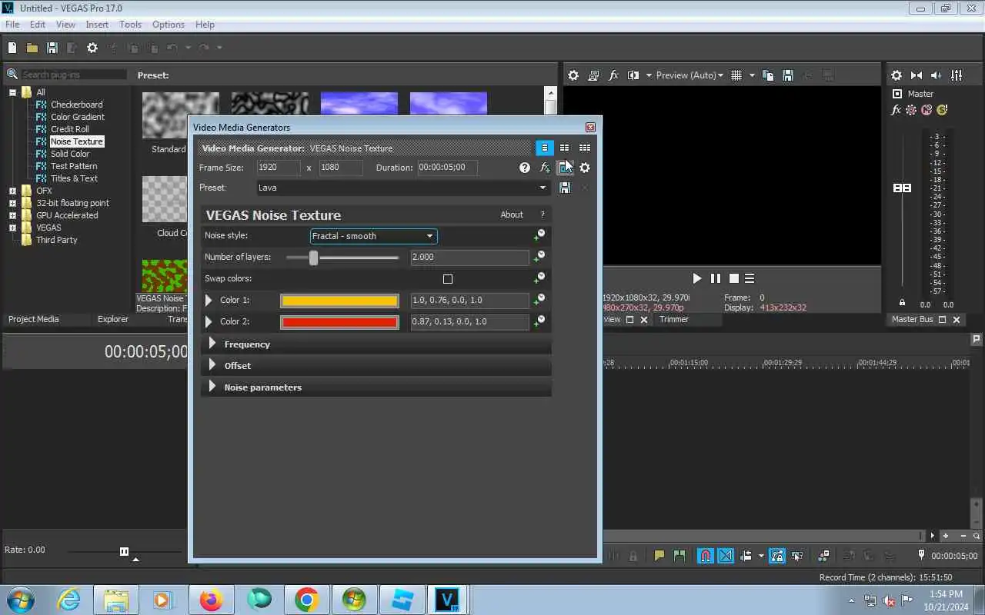Open project properties gear in main toolbar
This screenshot has height=615, width=985.
click(x=92, y=48)
